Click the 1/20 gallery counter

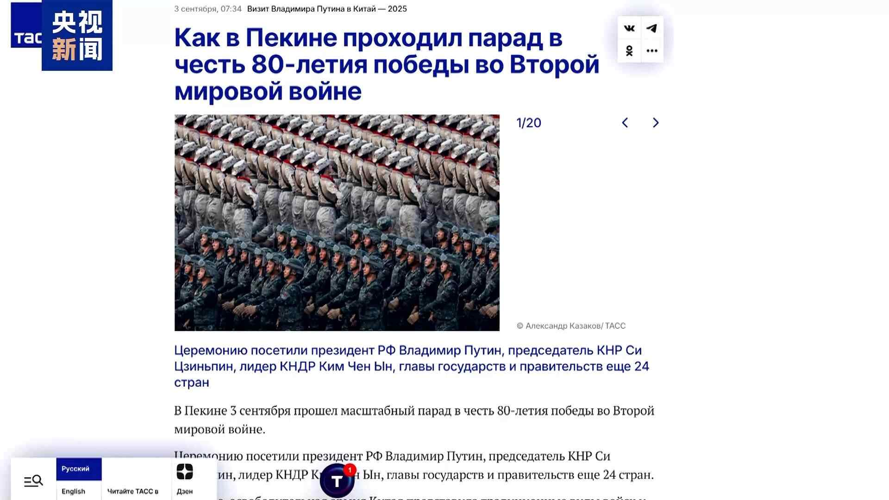529,123
